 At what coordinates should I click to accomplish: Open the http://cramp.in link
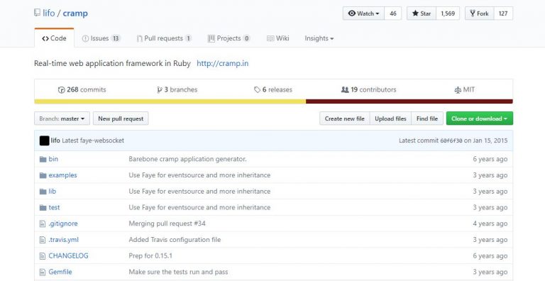pos(222,63)
